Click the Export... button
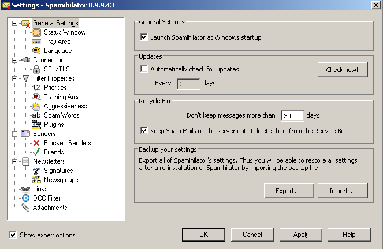The height and width of the screenshot is (249, 383). click(x=289, y=191)
